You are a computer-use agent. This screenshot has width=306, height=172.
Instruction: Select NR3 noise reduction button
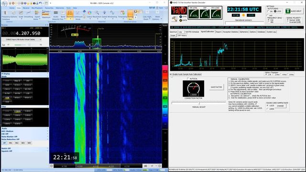(x=23, y=143)
